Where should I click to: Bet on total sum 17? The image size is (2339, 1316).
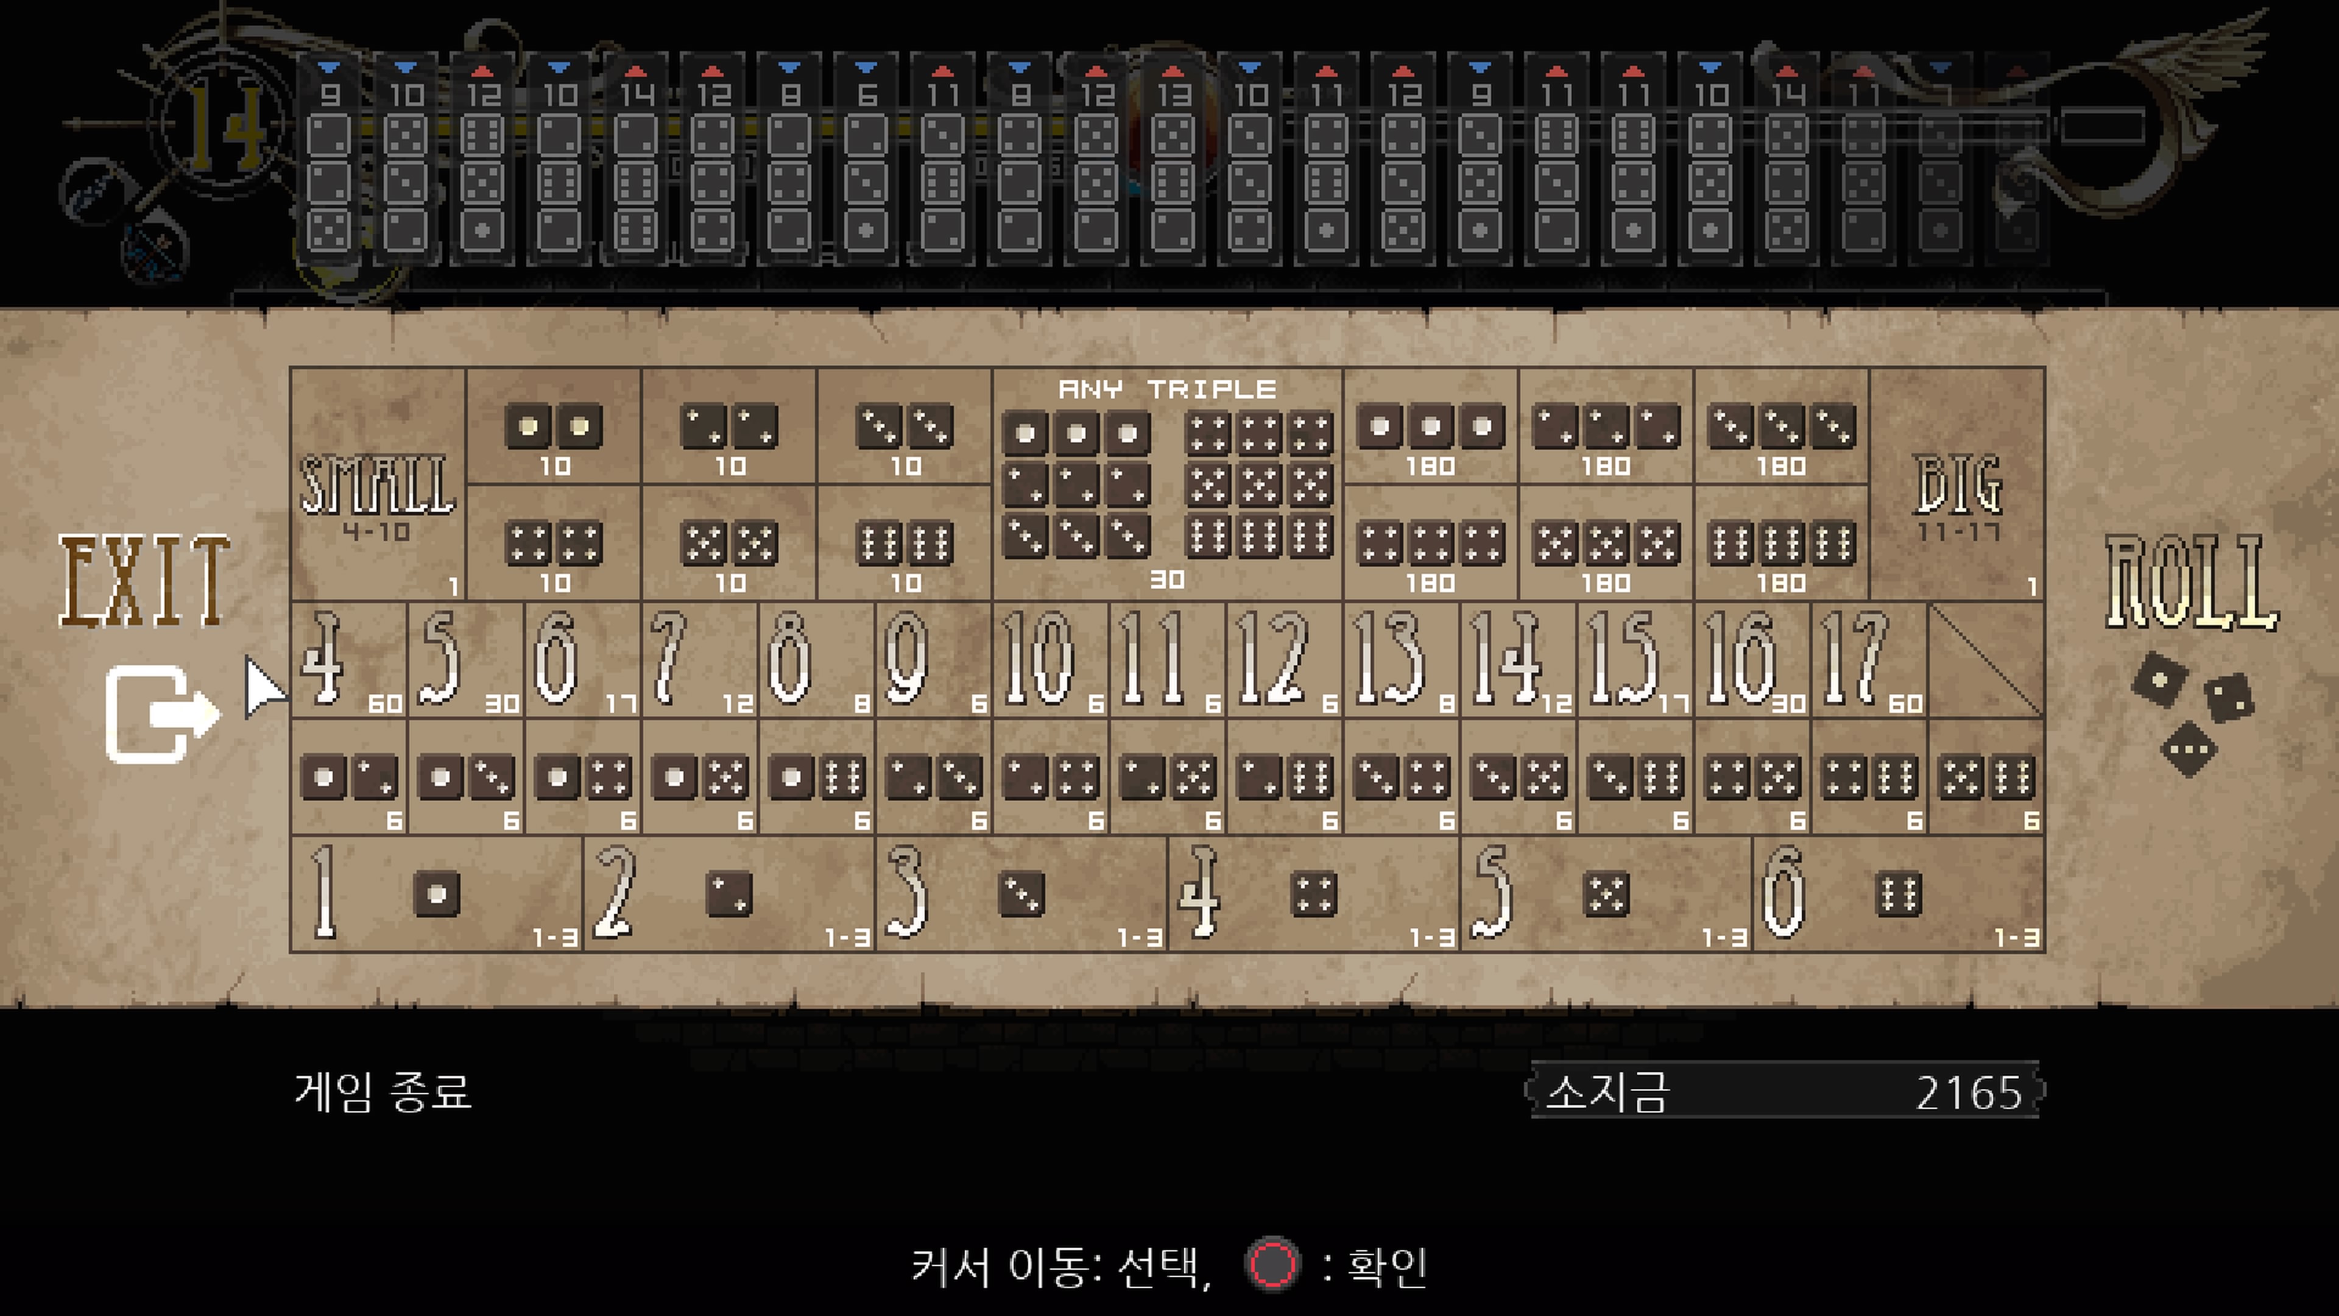pos(1869,660)
